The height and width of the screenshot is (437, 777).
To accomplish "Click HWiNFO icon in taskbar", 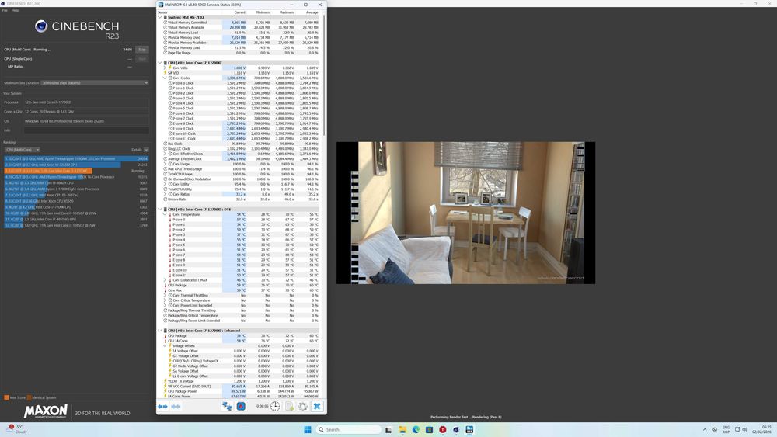I will pyautogui.click(x=469, y=429).
